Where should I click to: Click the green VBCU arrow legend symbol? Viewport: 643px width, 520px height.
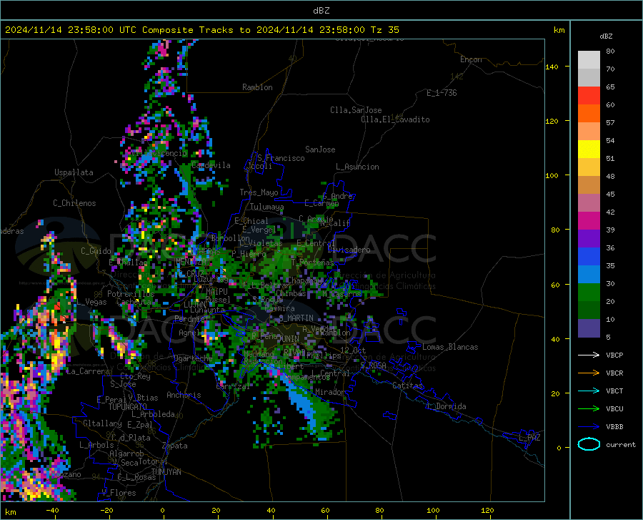click(589, 409)
